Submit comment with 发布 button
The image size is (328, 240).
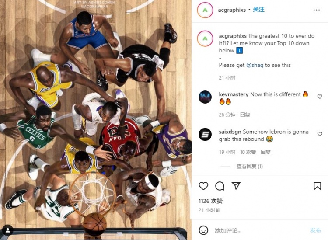[x=315, y=230]
